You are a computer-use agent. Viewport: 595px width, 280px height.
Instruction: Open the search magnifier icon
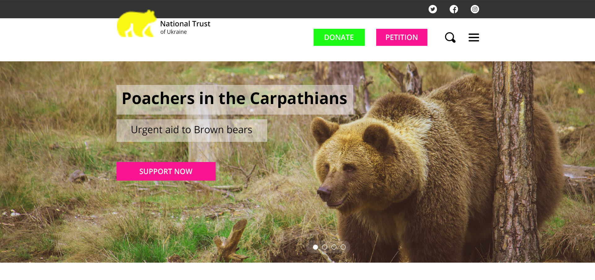click(450, 37)
